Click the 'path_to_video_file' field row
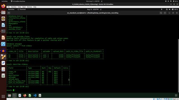The height and width of the screenshot is (100, 179). point(38,81)
